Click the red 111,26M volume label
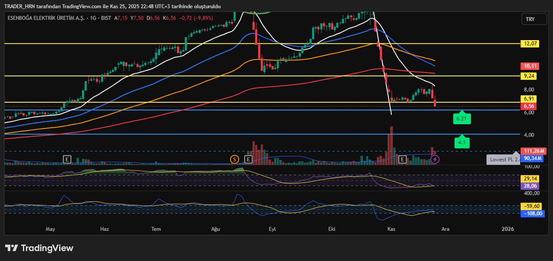This screenshot has height=261, width=553. click(x=533, y=151)
